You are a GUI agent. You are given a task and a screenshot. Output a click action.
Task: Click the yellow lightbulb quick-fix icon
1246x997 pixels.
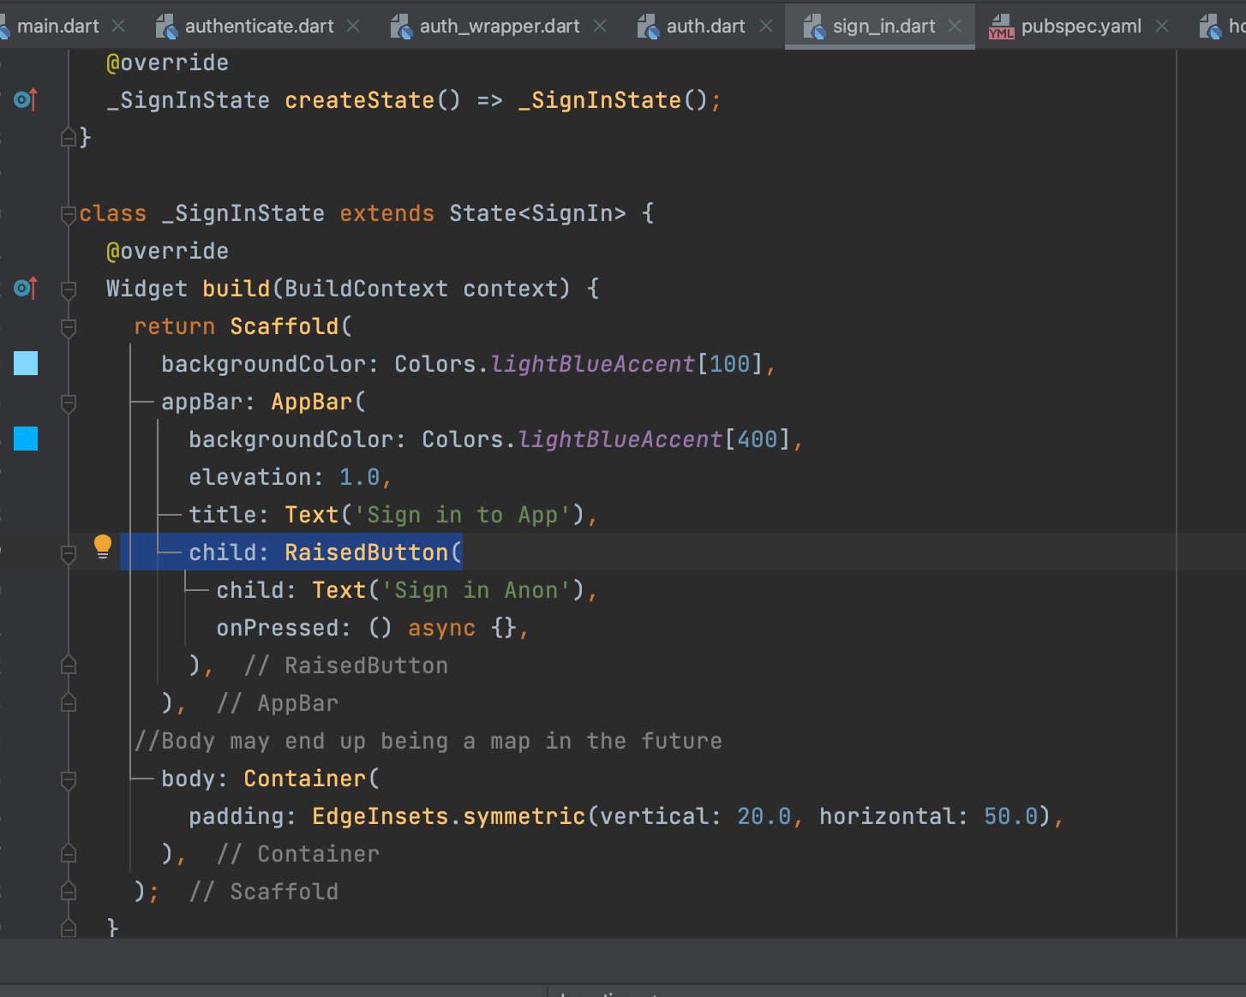pos(103,546)
